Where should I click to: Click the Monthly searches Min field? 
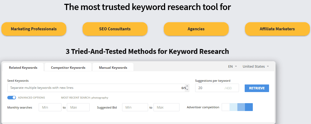[50, 107]
